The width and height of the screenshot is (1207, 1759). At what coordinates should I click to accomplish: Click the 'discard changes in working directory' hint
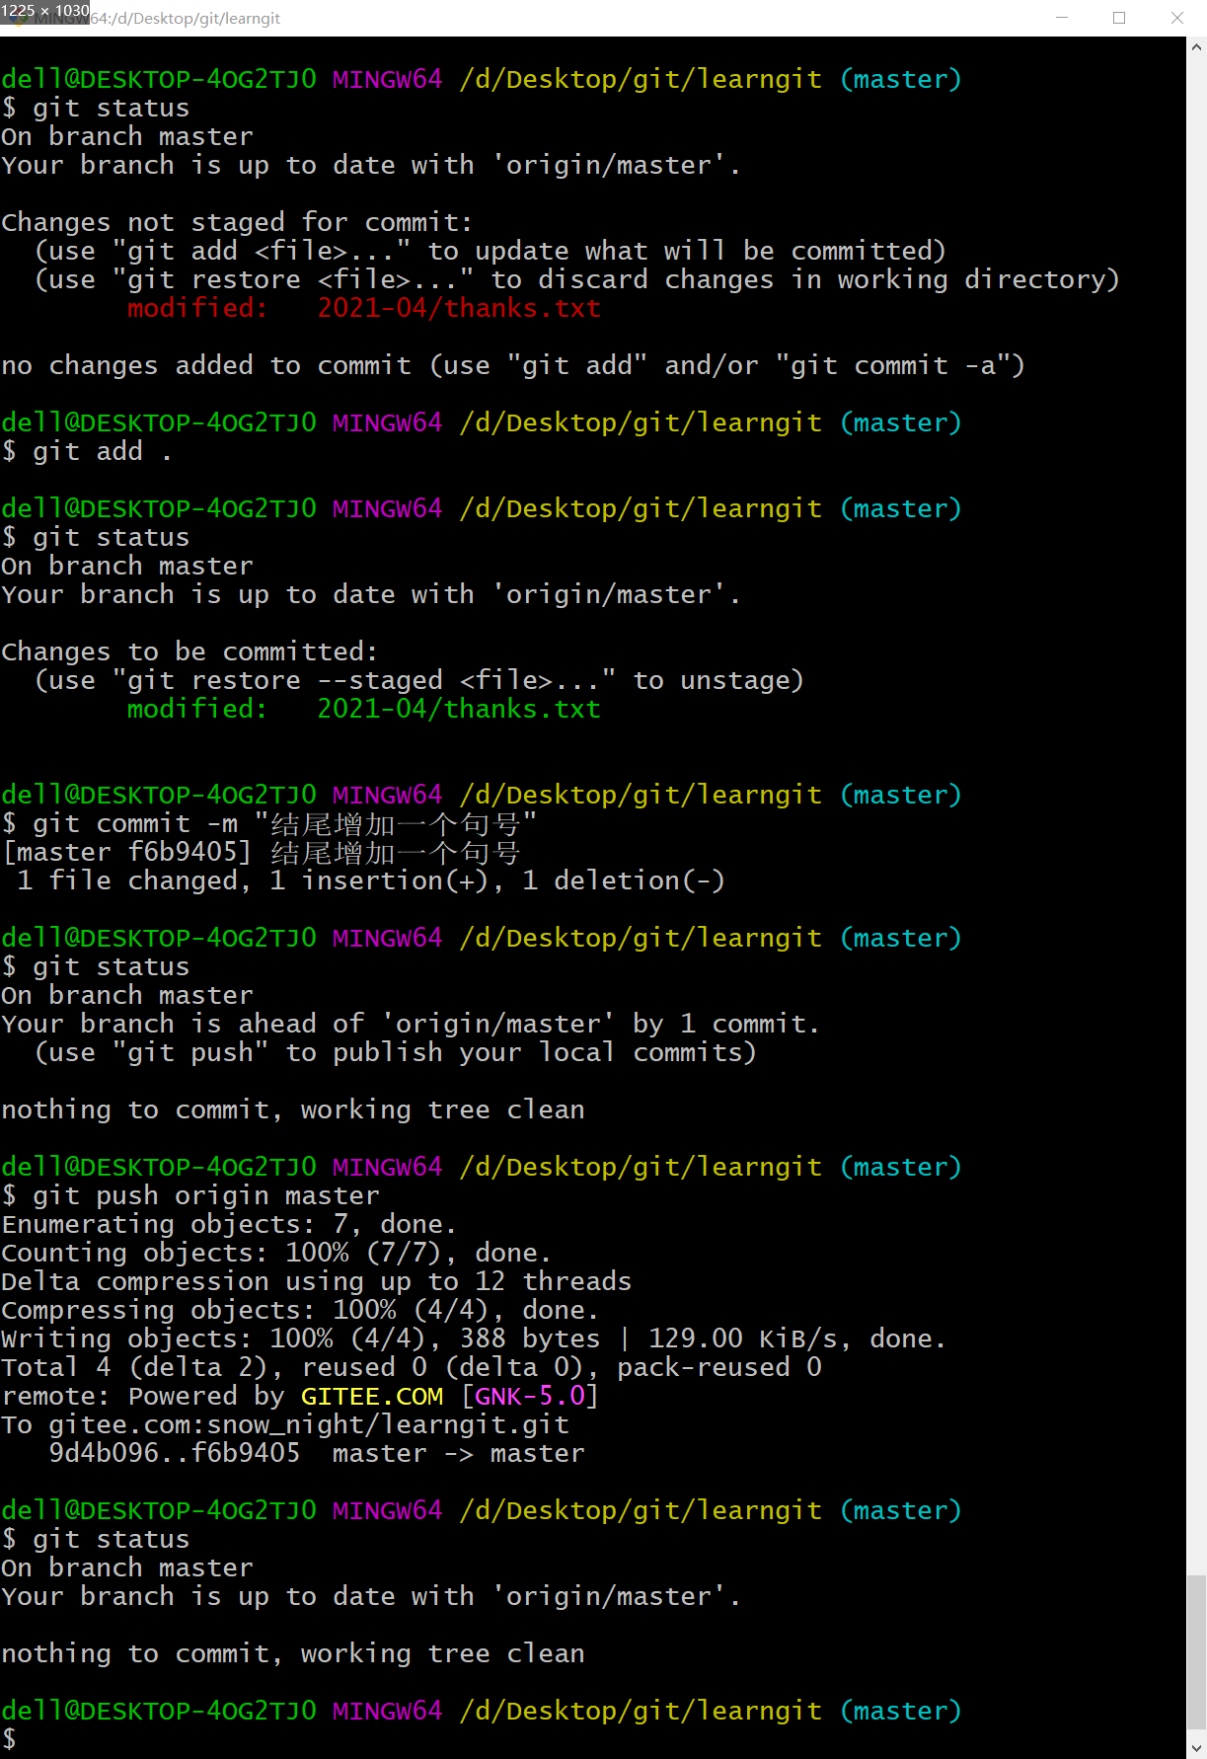click(577, 279)
